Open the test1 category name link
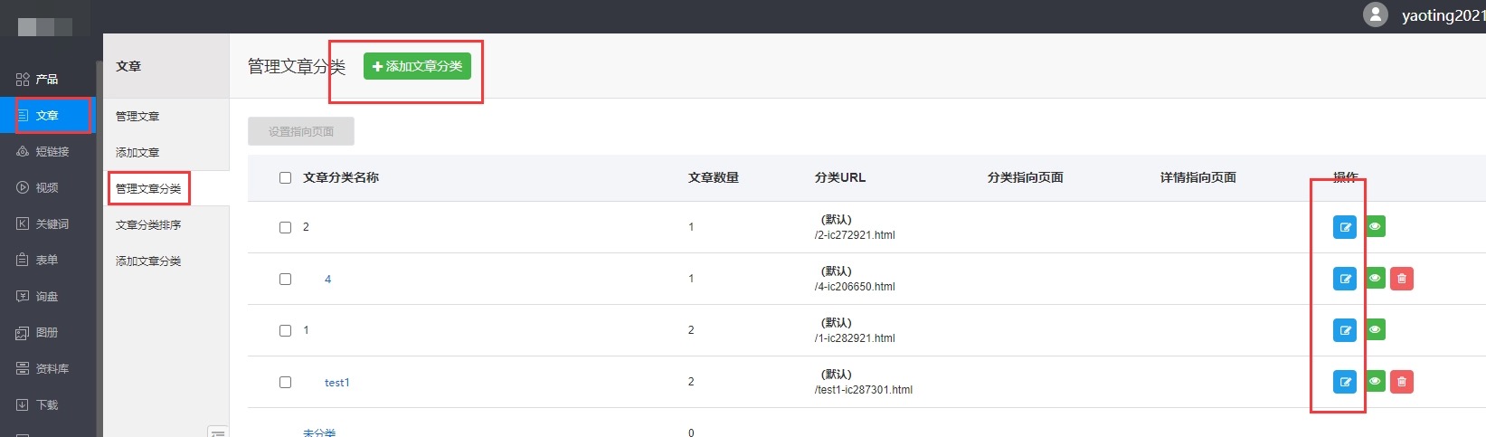1486x437 pixels. click(336, 383)
